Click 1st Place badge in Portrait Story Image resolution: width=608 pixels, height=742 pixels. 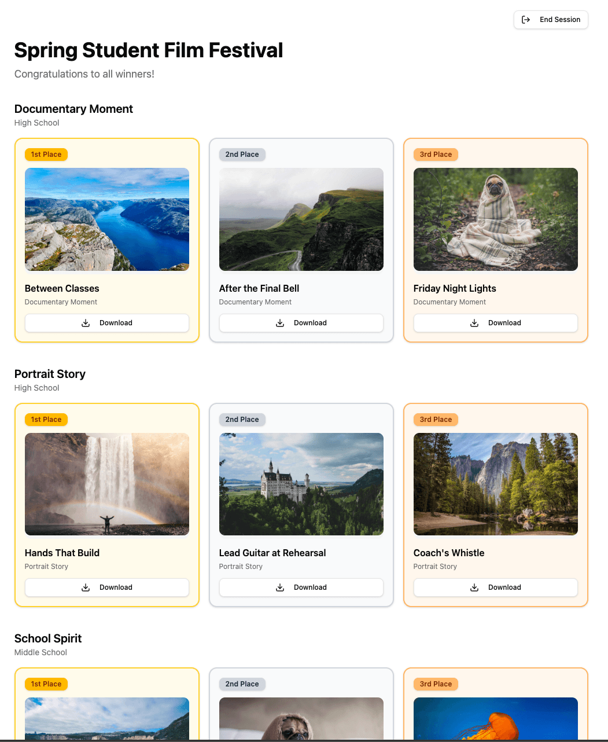pos(46,420)
